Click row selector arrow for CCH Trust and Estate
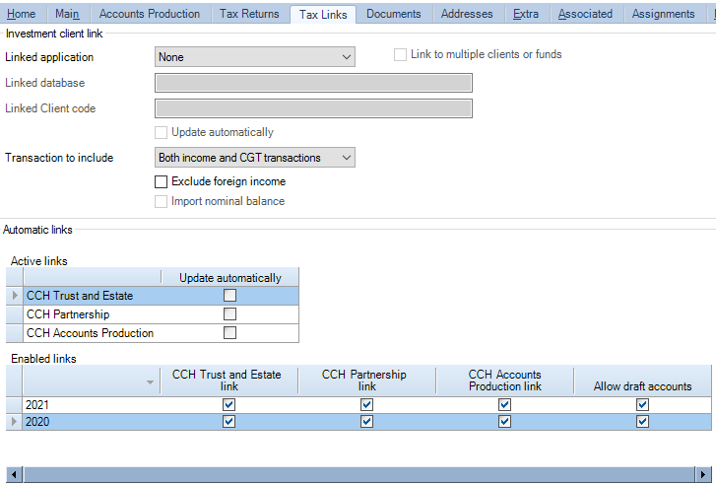Viewport: 716px width, 485px height. [15, 296]
